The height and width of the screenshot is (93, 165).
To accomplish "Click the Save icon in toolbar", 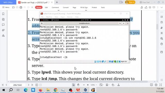I will click(17, 7).
